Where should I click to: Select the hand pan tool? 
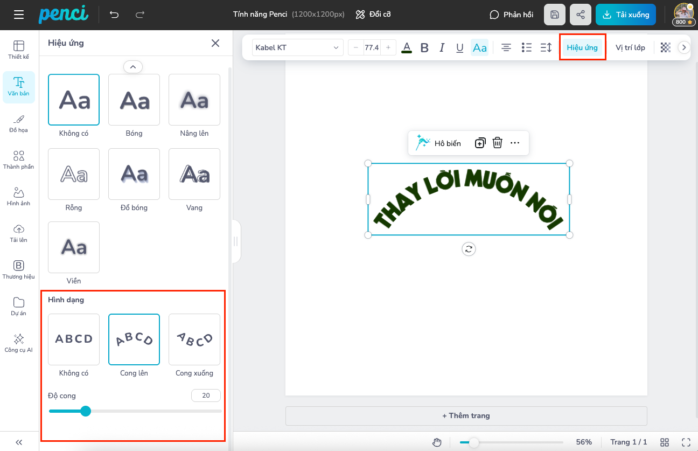coord(437,442)
